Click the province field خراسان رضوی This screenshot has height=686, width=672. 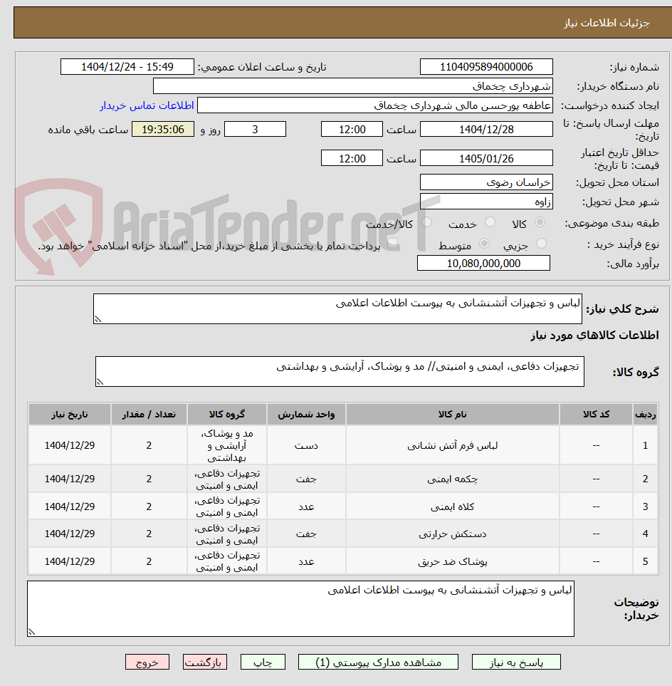pos(486,182)
